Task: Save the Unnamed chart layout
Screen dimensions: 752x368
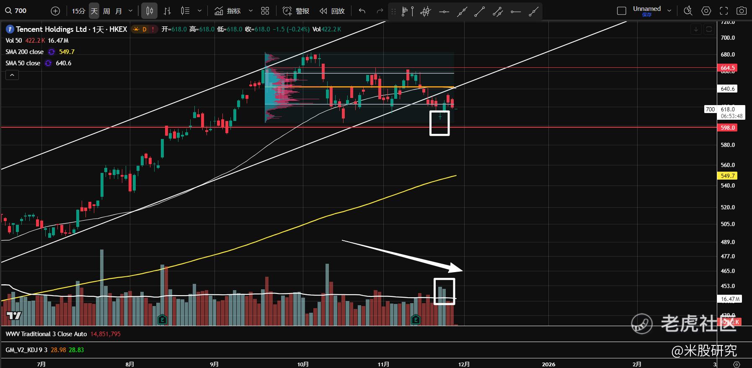Action: (x=647, y=15)
